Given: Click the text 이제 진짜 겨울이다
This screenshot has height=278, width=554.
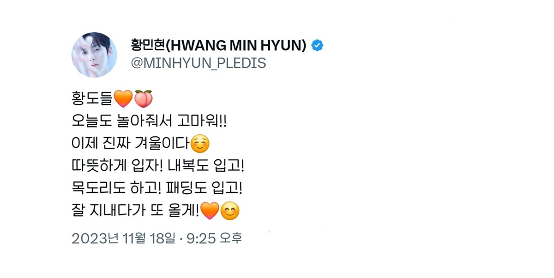Looking at the screenshot, I should pyautogui.click(x=131, y=144).
